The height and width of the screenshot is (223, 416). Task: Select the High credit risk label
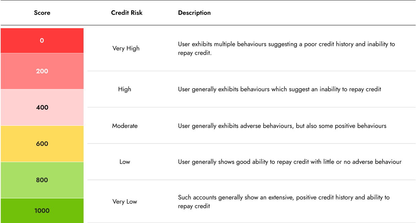click(x=124, y=89)
